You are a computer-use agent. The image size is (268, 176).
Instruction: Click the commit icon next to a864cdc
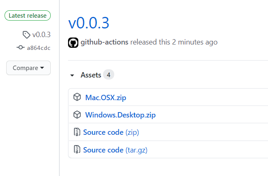(21, 47)
